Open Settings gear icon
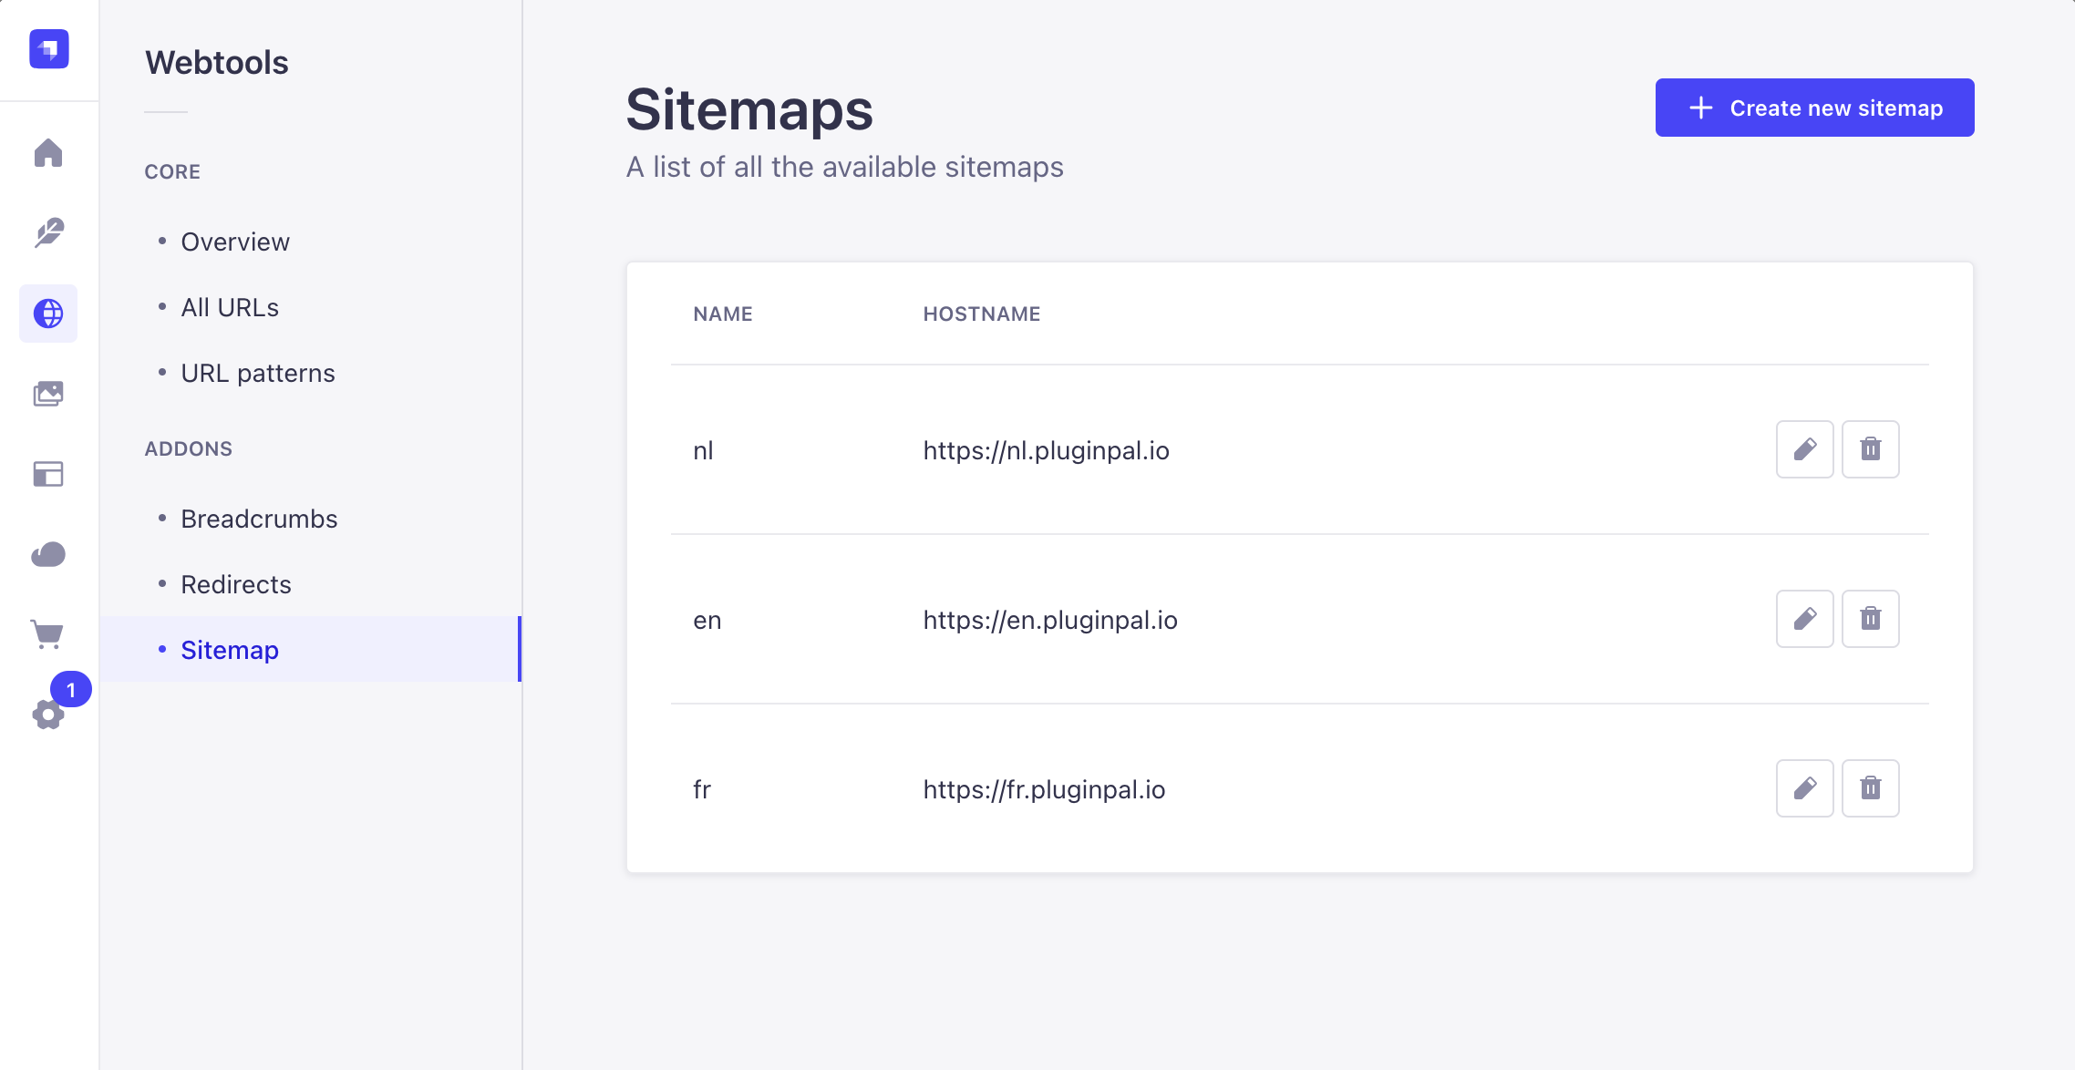This screenshot has width=2075, height=1070. [48, 715]
